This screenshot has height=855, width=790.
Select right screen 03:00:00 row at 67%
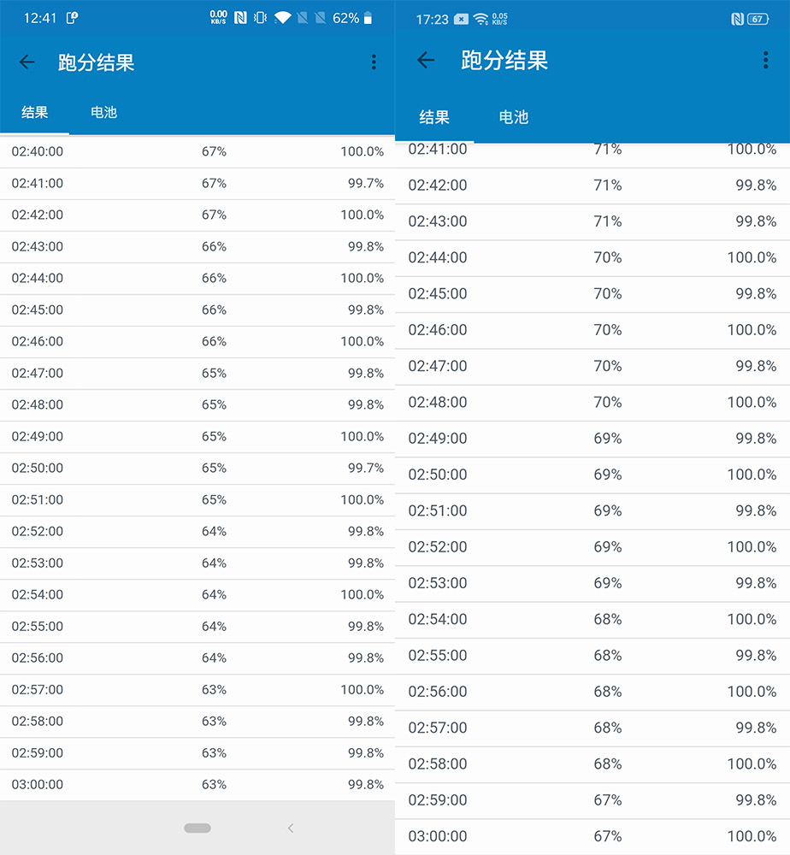coord(592,836)
